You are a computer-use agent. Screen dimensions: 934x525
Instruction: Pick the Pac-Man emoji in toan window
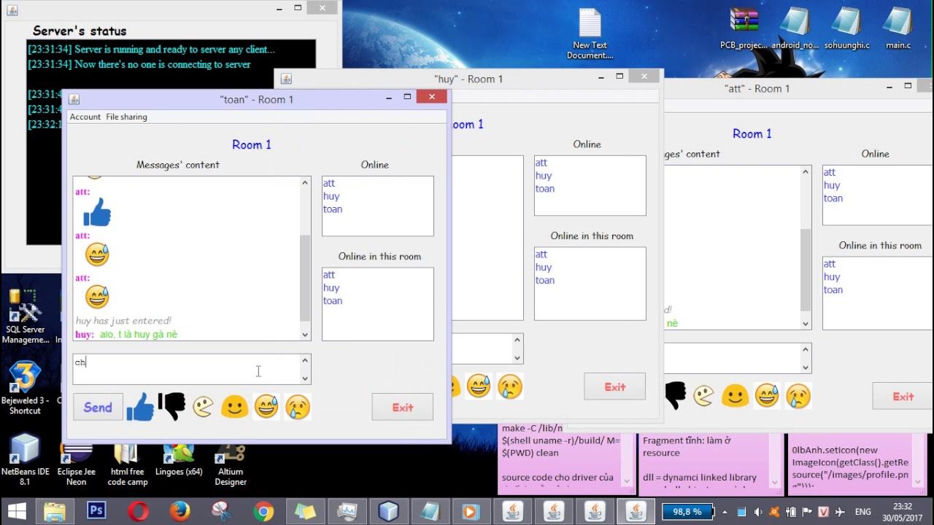click(203, 407)
